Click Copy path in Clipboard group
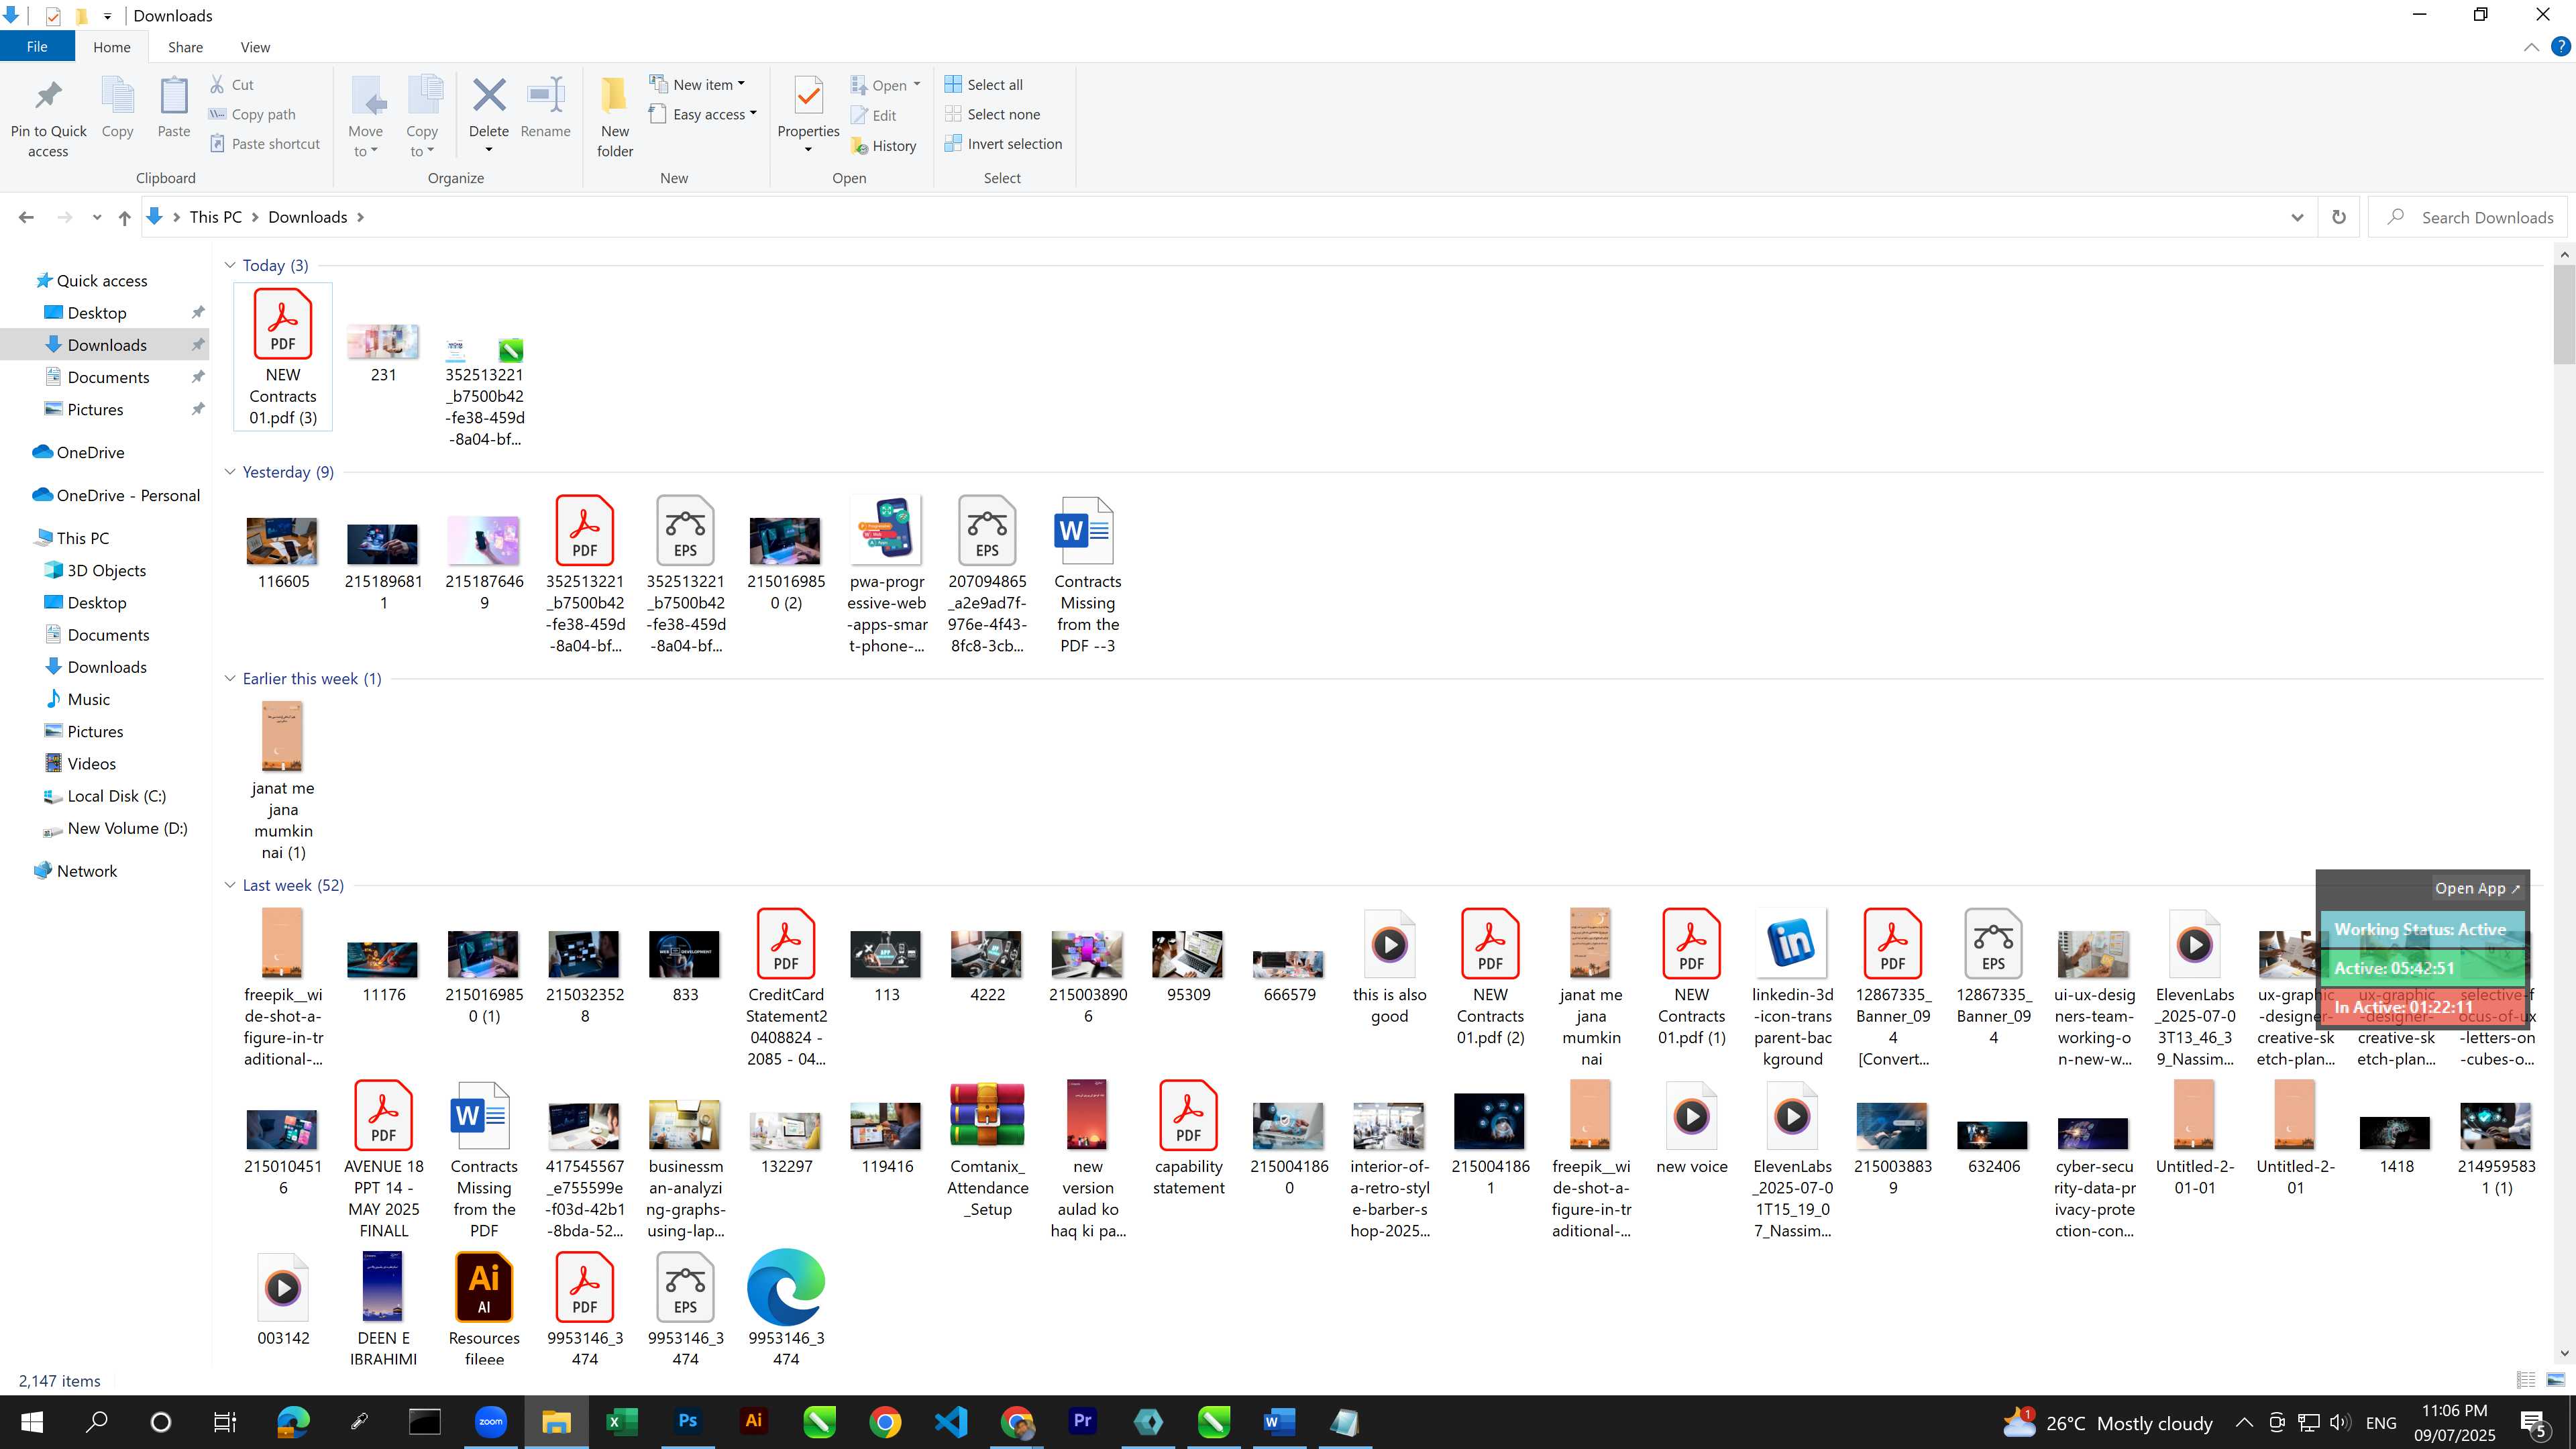The width and height of the screenshot is (2576, 1449). (252, 114)
